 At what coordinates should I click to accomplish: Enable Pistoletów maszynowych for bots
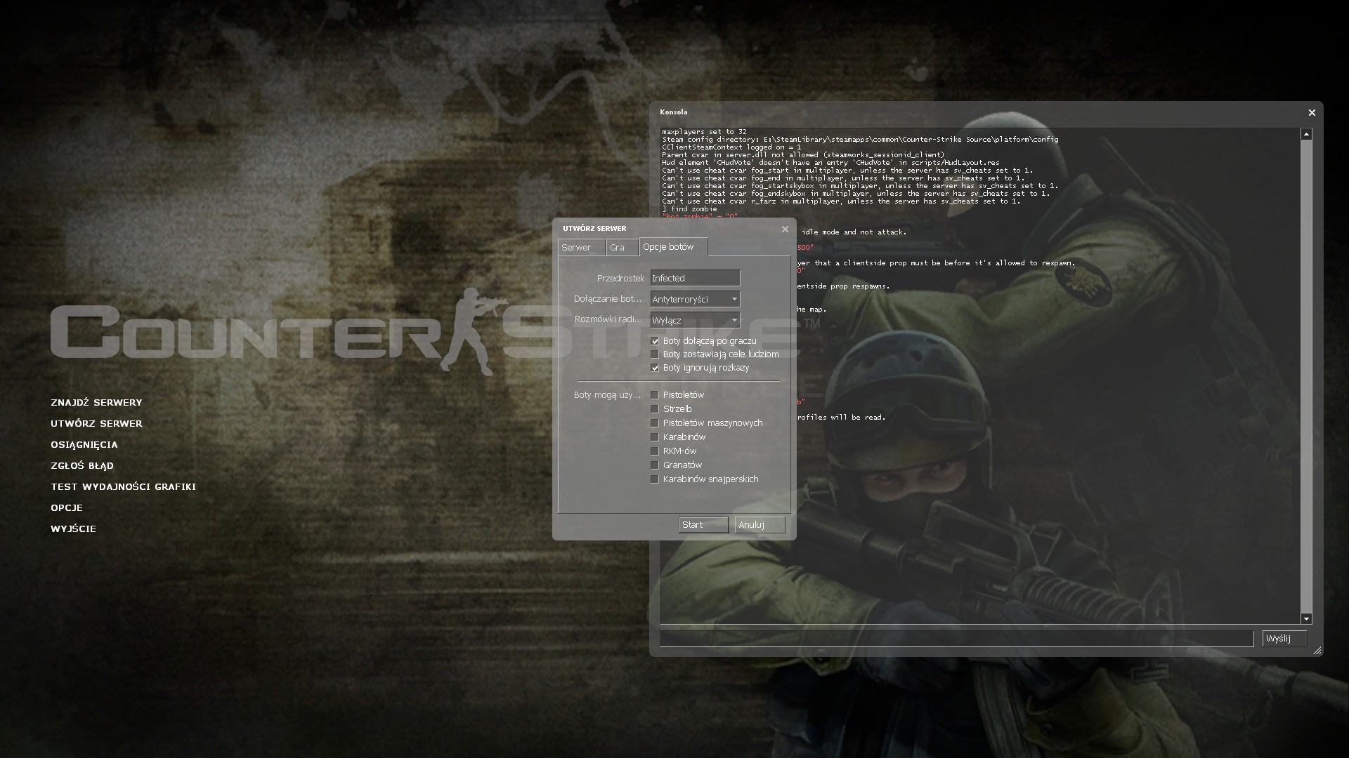(655, 423)
